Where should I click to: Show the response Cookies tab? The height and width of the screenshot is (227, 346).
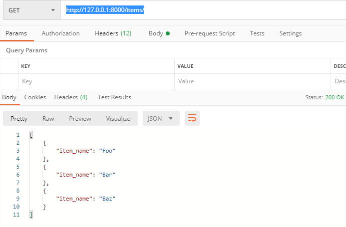coord(35,97)
